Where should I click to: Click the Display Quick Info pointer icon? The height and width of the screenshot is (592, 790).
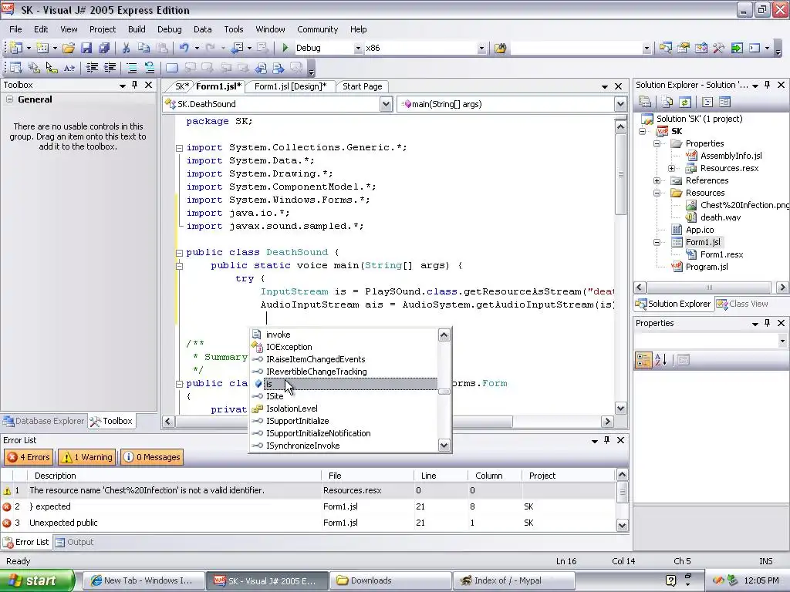[x=52, y=68]
